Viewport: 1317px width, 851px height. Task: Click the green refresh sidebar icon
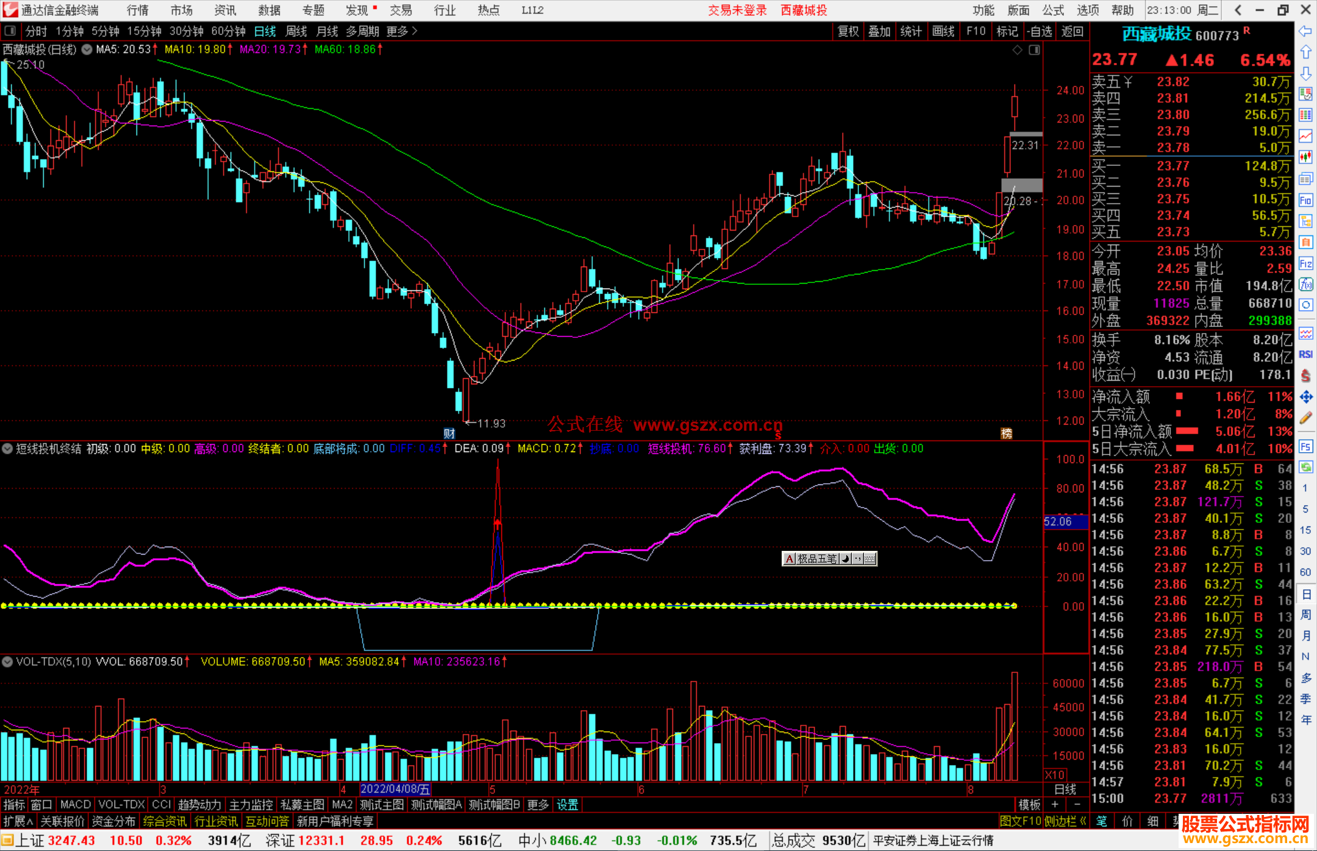point(1305,467)
